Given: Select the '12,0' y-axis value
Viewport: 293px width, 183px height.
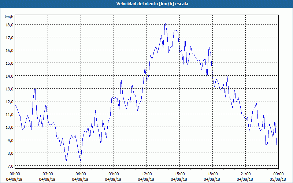Looking at the screenshot, I should 10,102.
